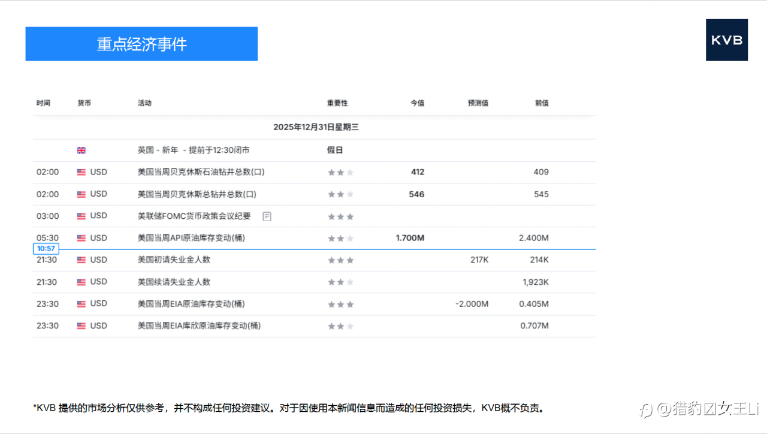Click the KVB logo in top-right corner
Screen dimensions: 767x434
[726, 40]
